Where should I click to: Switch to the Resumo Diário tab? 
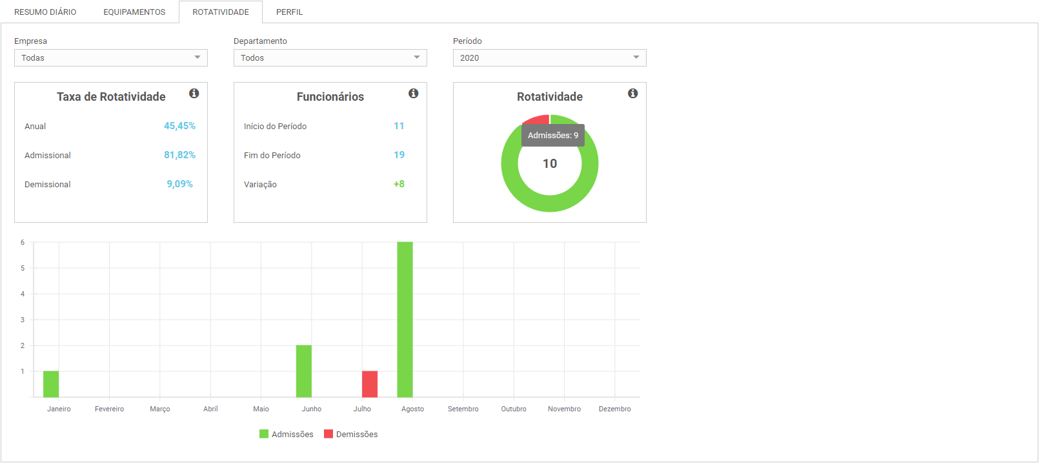tap(45, 12)
